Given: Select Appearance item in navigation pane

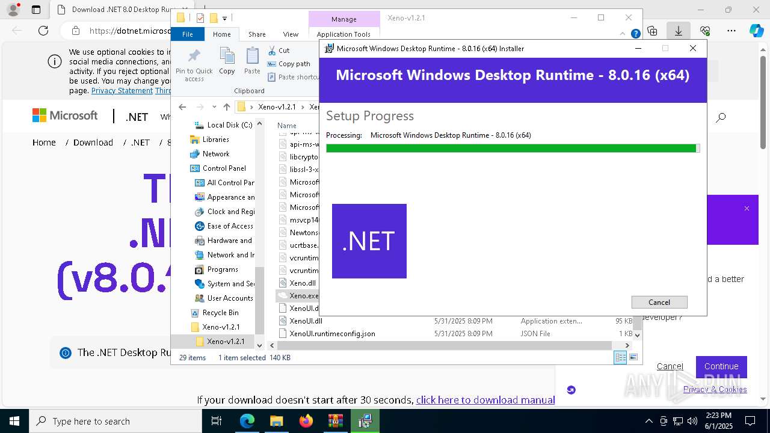Looking at the screenshot, I should pos(225,197).
